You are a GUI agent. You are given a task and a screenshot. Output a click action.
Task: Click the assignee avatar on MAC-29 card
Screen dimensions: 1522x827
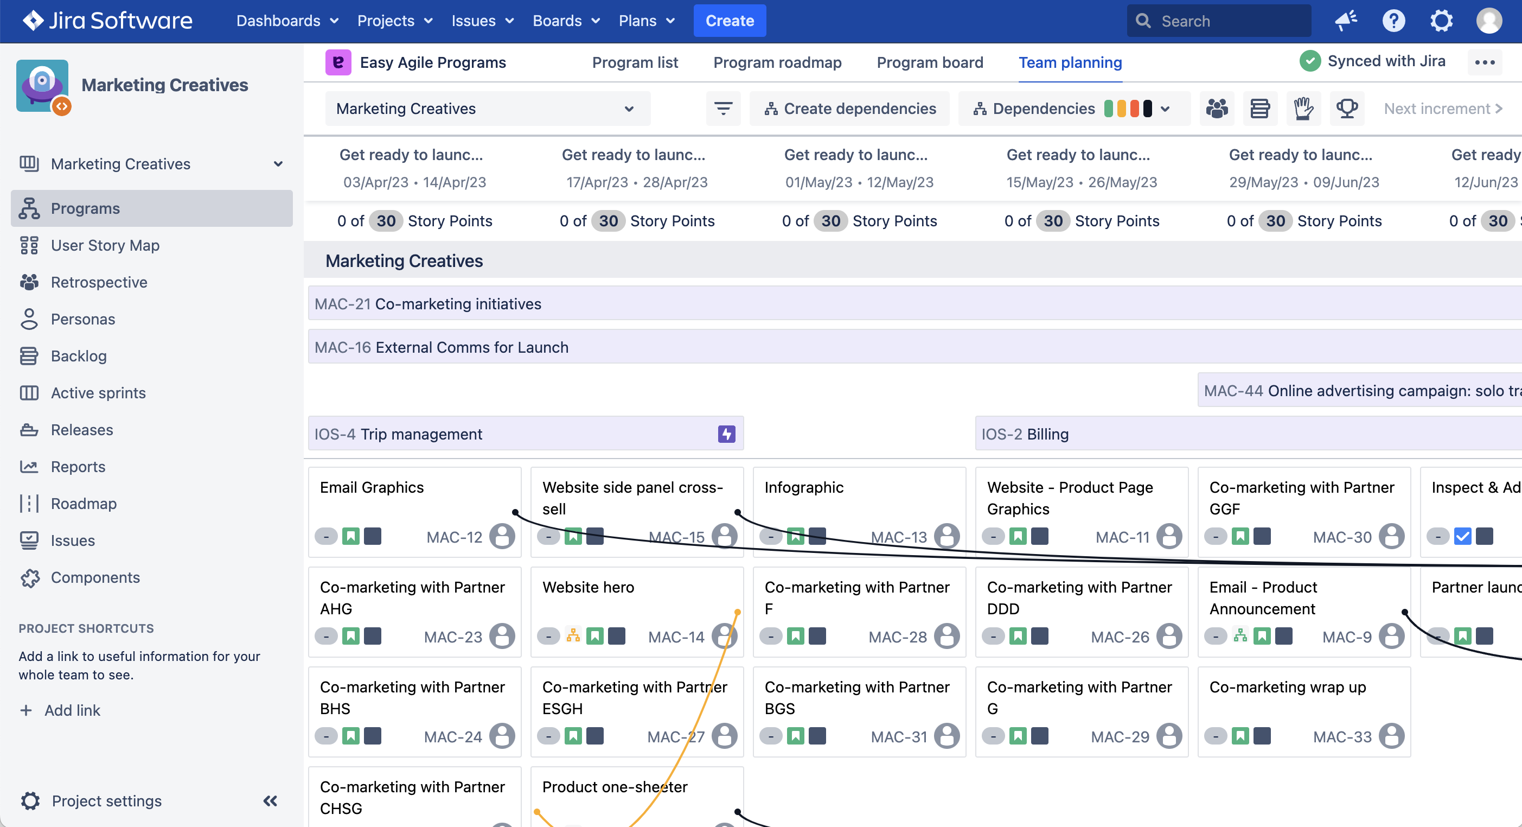[1169, 736]
